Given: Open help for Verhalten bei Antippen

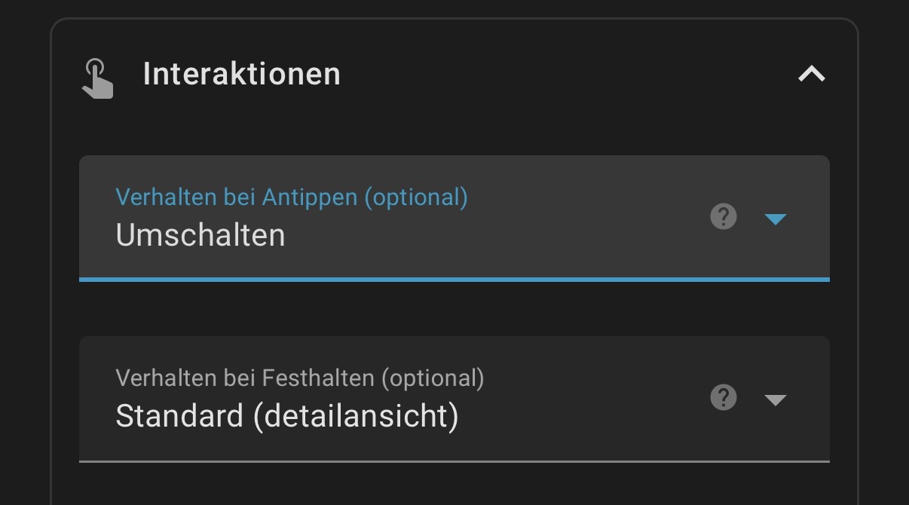Looking at the screenshot, I should tap(723, 218).
